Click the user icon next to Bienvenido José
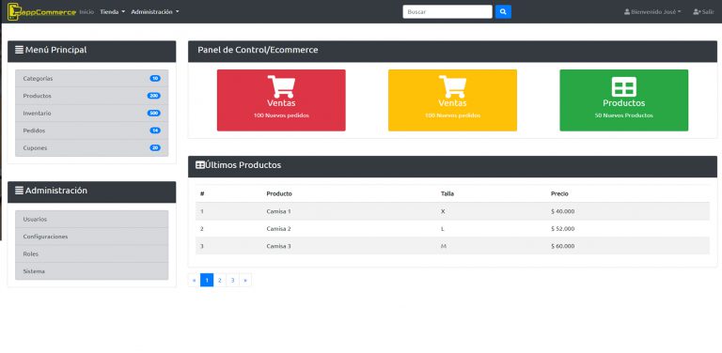 coord(627,12)
